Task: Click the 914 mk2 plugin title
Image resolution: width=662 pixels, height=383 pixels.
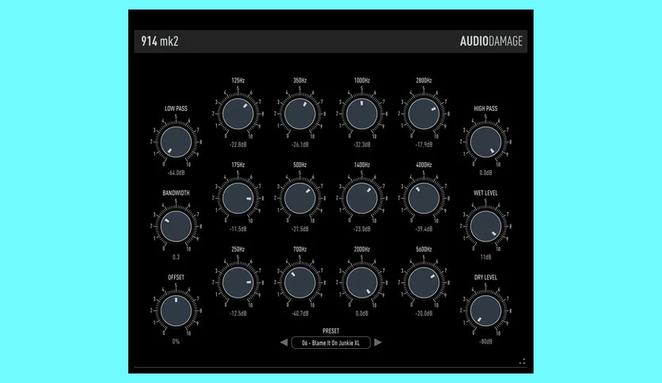Action: [x=160, y=41]
